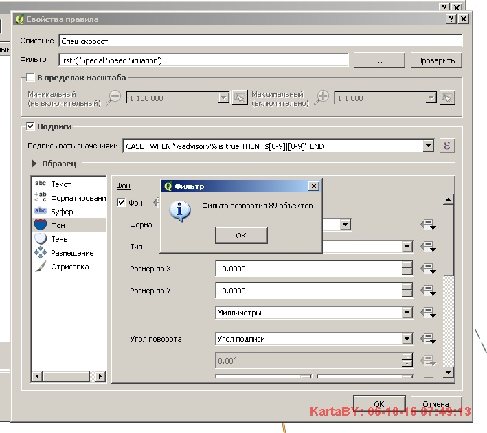This screenshot has height=433, width=487.
Task: Open the Форматирование section
Action: pos(69,198)
